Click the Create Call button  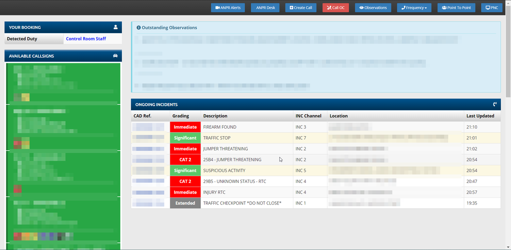(301, 8)
